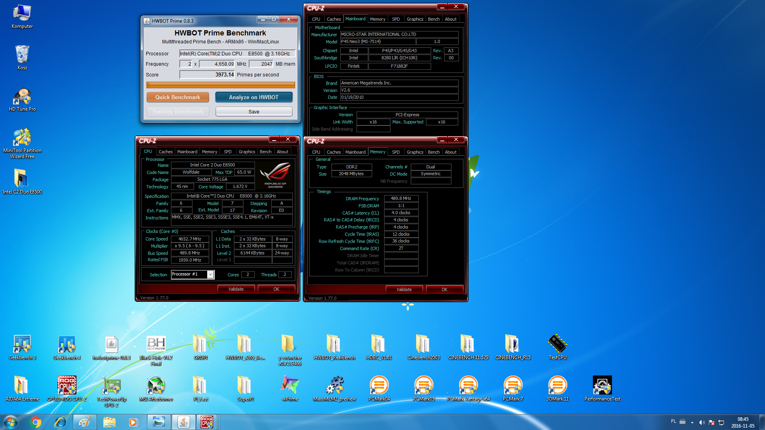Viewport: 765px width, 430px height.
Task: Select CPU tab in CPU-Z Mainboard window
Action: coord(316,19)
